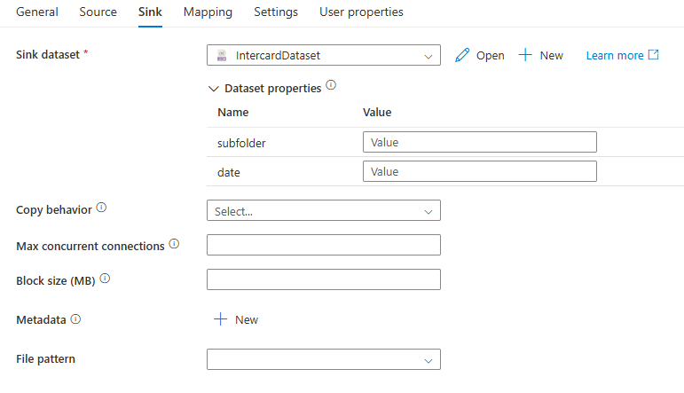Go to the Mapping tab
The width and height of the screenshot is (684, 393).
pos(208,12)
